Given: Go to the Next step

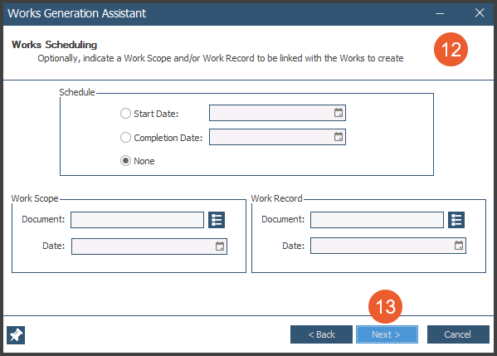Looking at the screenshot, I should pyautogui.click(x=387, y=334).
